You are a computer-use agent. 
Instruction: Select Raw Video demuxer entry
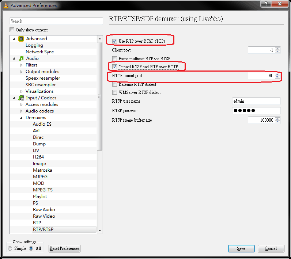pyautogui.click(x=44, y=216)
